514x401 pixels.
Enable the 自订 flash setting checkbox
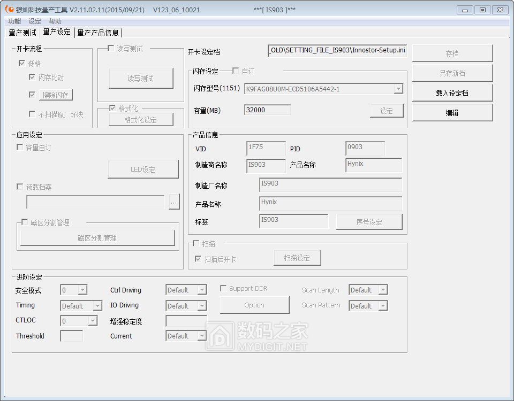pyautogui.click(x=236, y=71)
